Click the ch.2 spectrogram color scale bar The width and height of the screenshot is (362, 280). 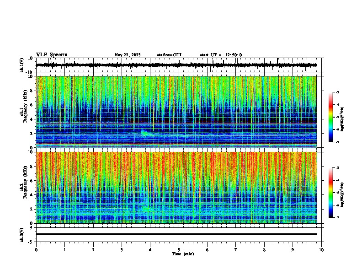331,193
